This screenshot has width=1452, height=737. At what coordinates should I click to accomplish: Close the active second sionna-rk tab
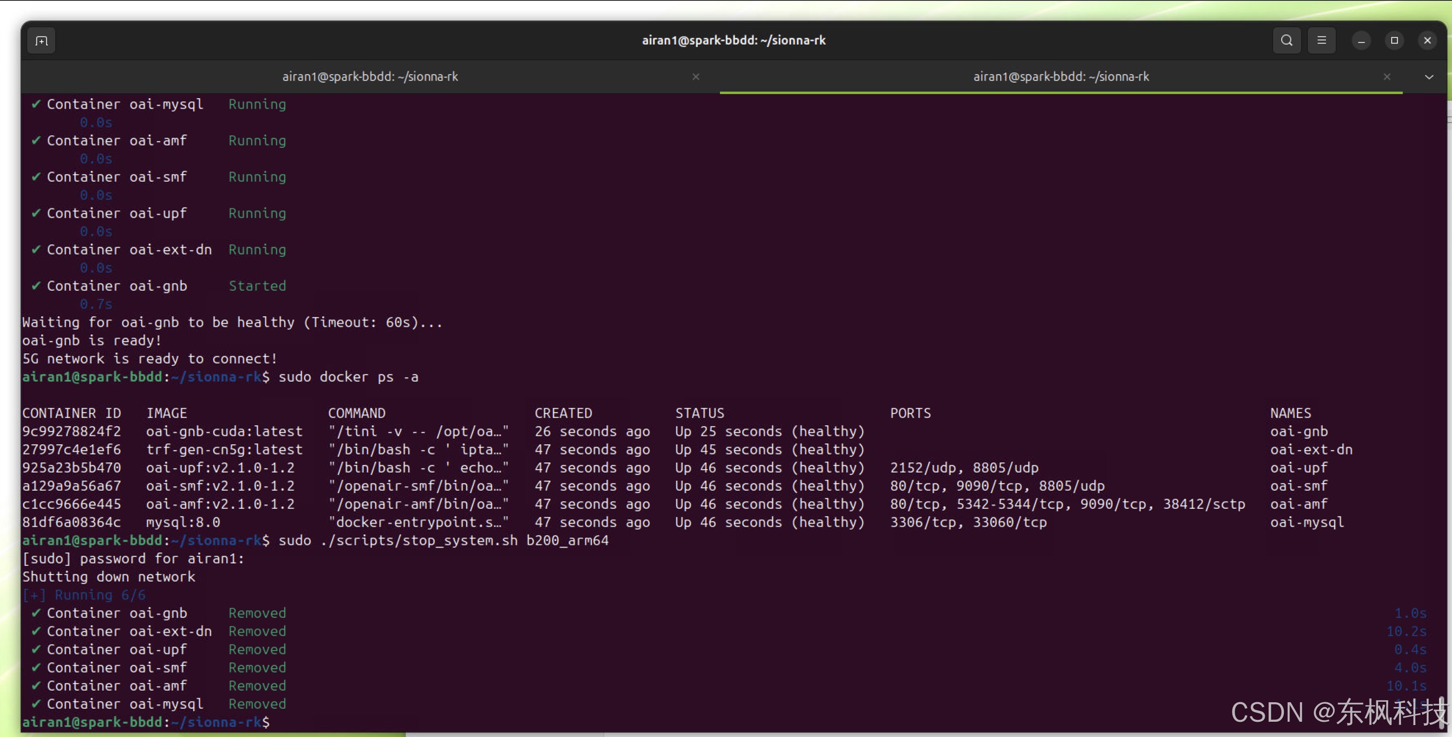click(x=1387, y=77)
